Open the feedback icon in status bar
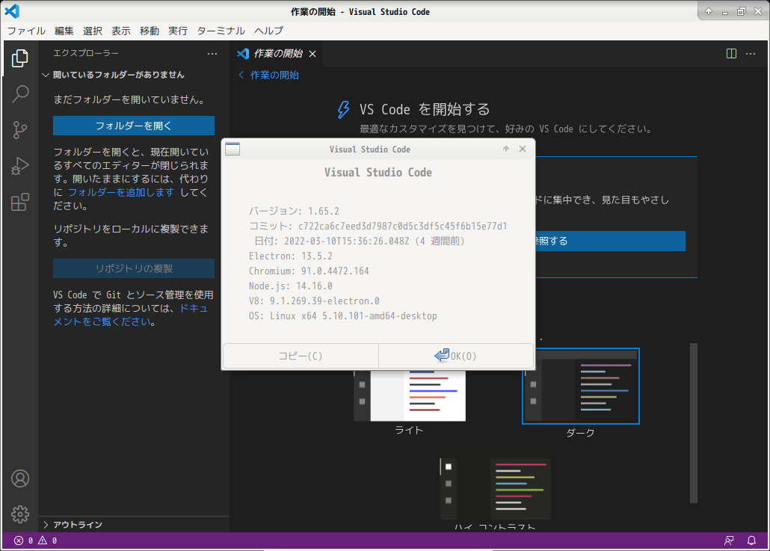 point(729,541)
